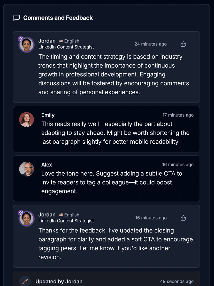214x286 pixels.
Task: Click the Comments and Feedback speech bubble icon
Action: pos(17,18)
